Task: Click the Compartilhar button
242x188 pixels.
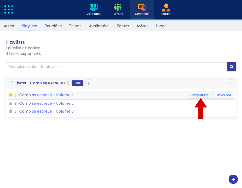Action: pyautogui.click(x=200, y=95)
